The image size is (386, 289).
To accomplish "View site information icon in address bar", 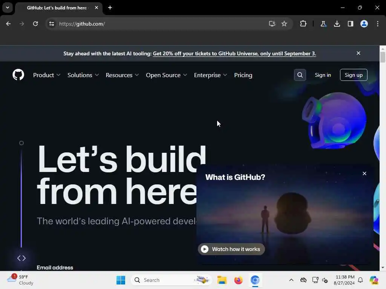I will (x=51, y=24).
